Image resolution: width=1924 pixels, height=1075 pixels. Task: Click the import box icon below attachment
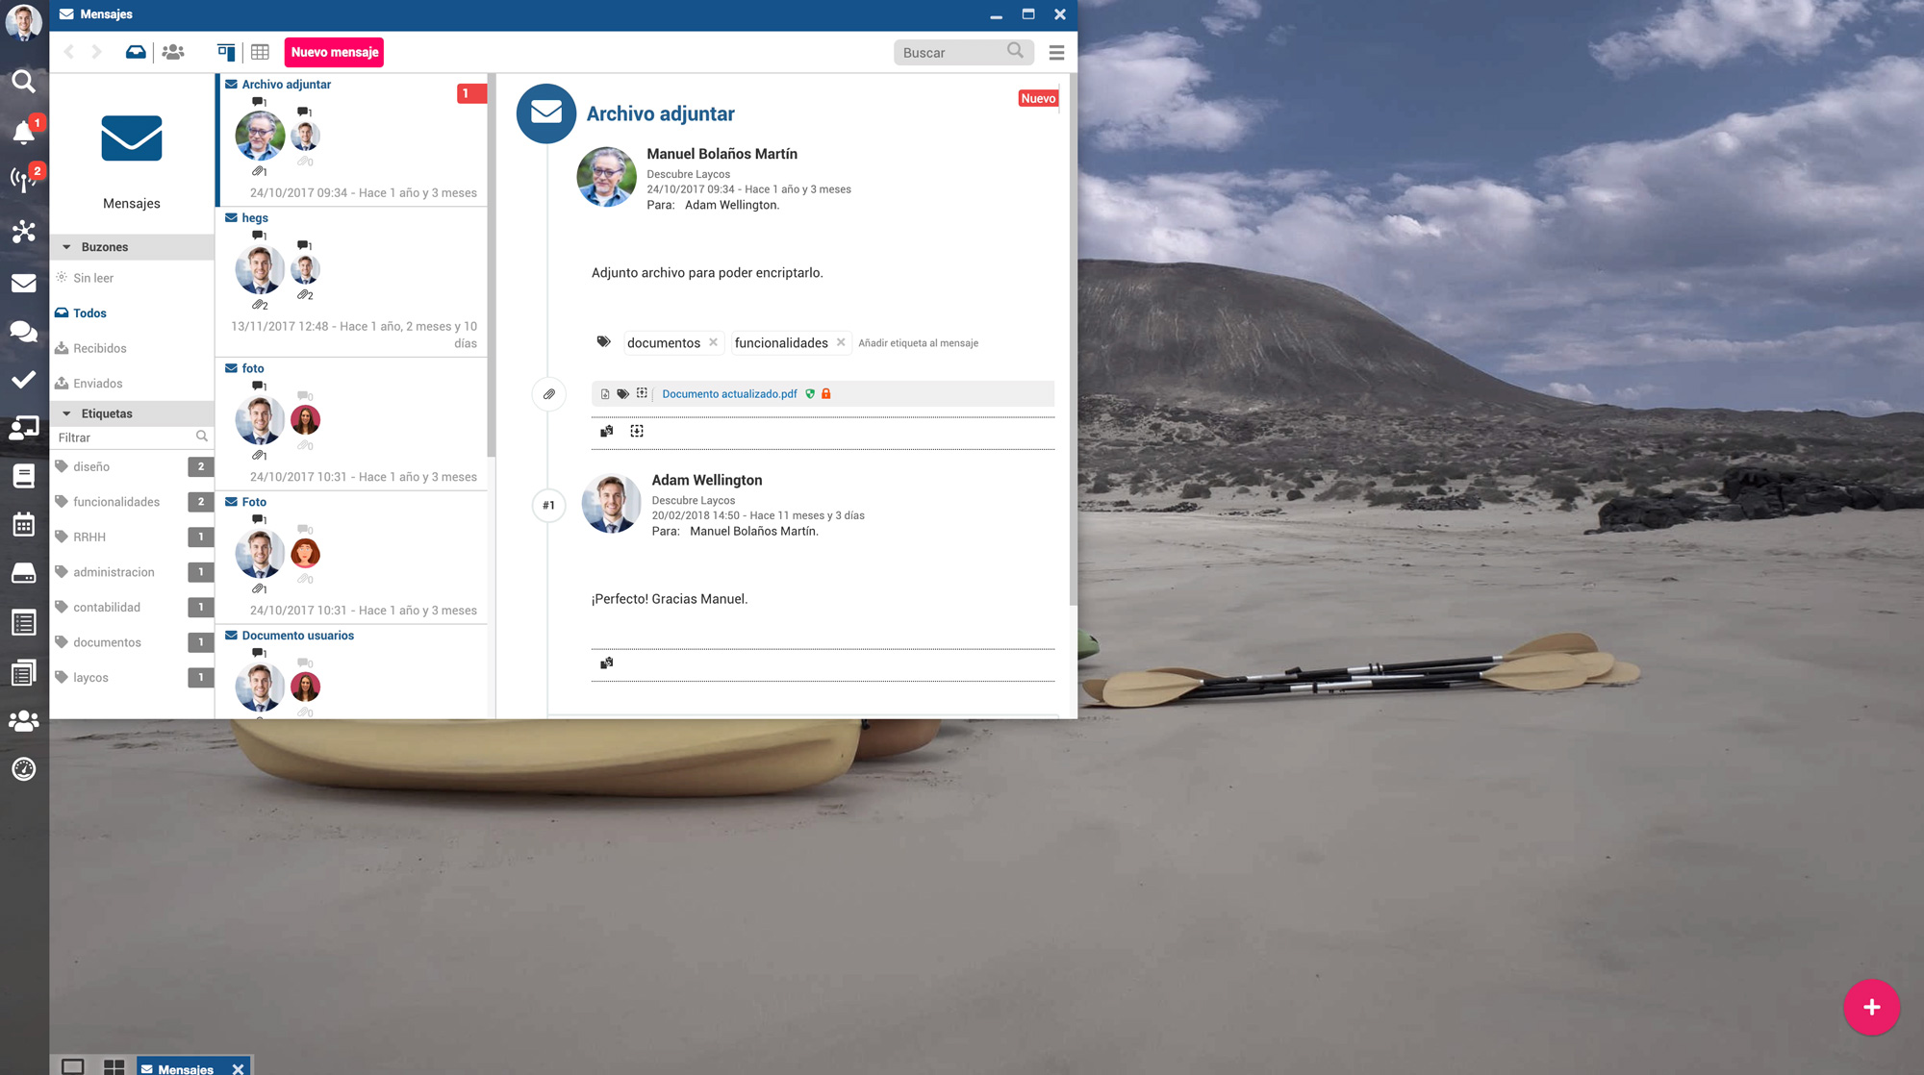coord(637,431)
